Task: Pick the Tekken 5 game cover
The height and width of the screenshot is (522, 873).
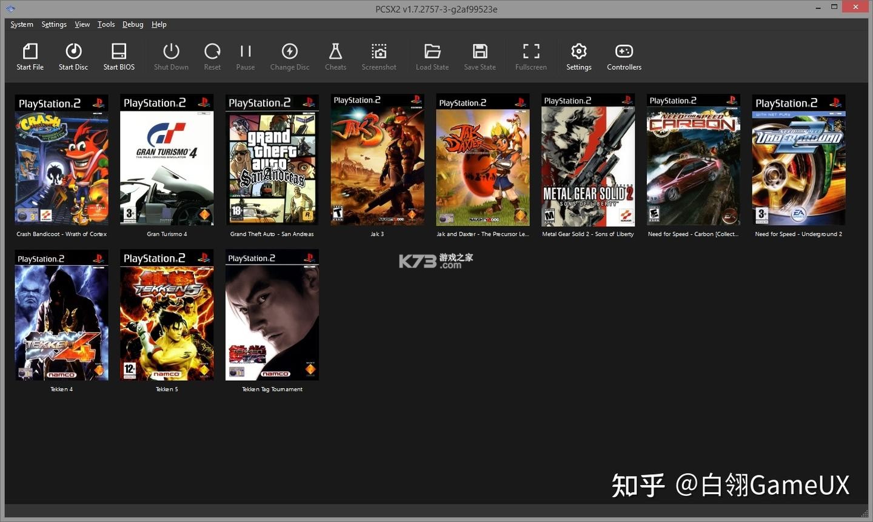Action: coord(167,316)
